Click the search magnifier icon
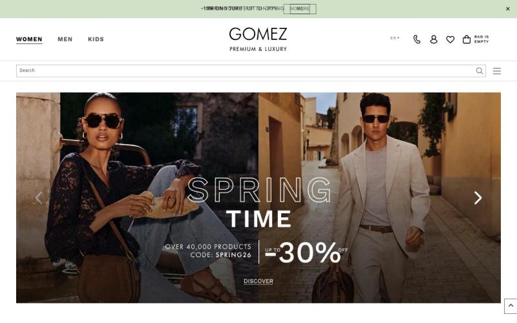517x323 pixels. click(480, 71)
